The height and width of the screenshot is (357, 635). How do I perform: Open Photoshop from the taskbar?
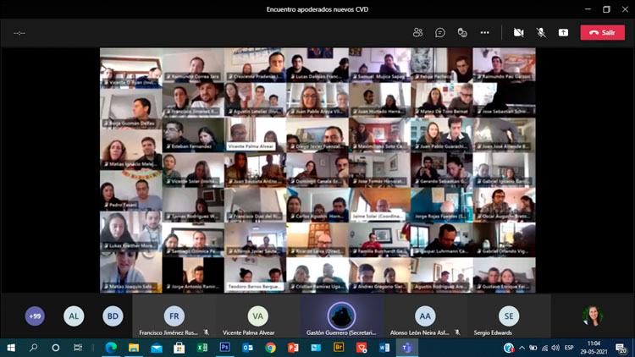225,348
